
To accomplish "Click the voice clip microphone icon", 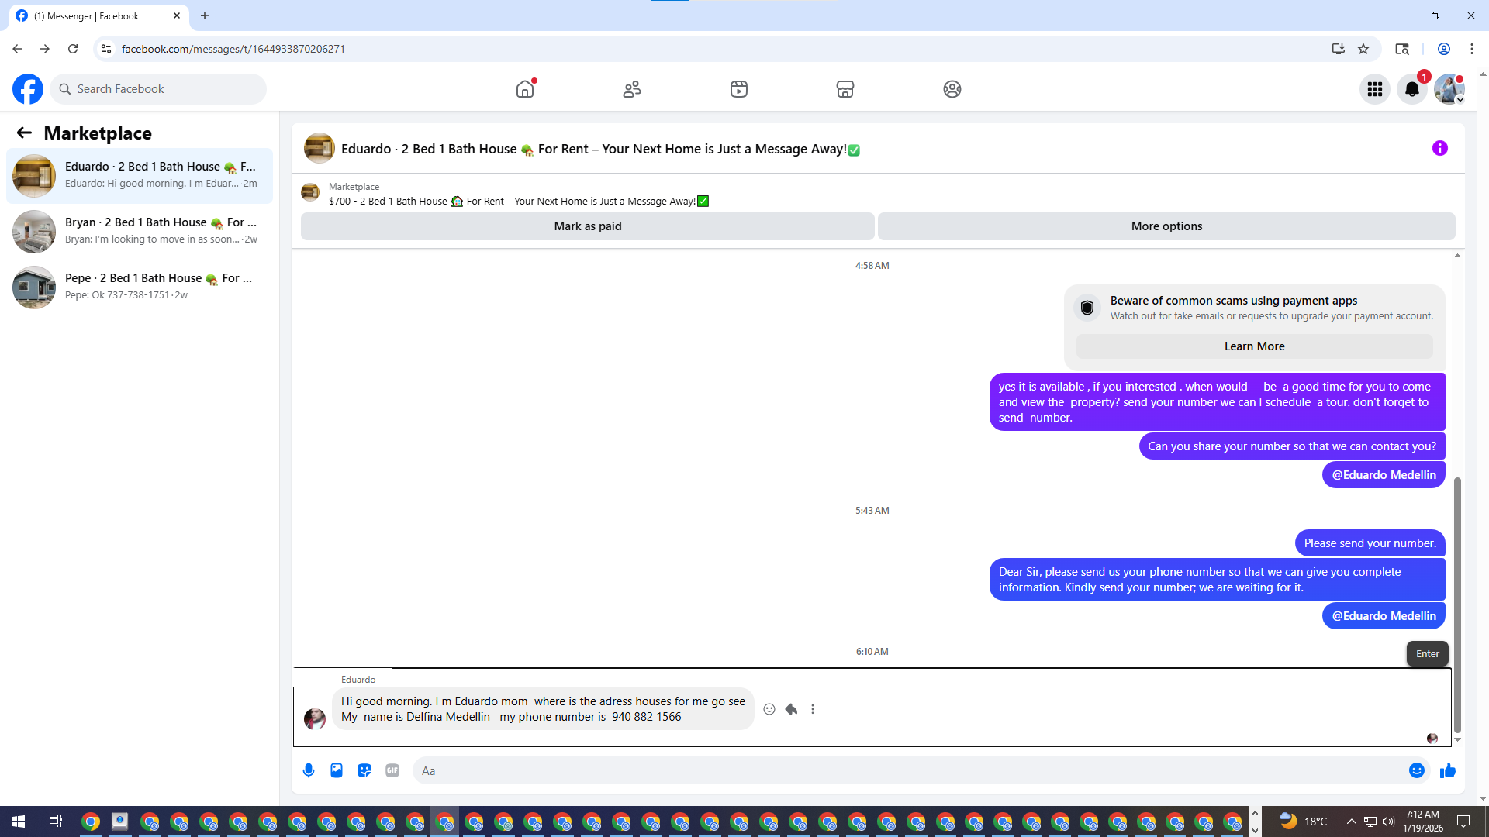I will tap(309, 770).
